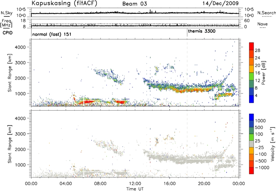Click the "N.Search" legend label
The image size is (276, 191).
point(266,13)
